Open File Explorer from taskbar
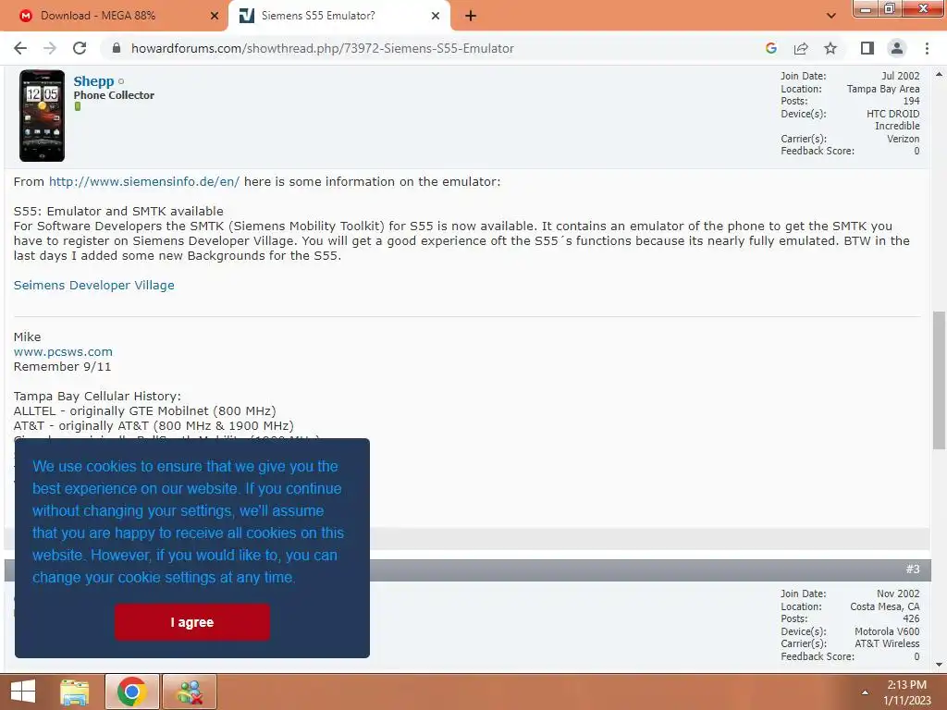This screenshot has height=710, width=947. pos(74,692)
